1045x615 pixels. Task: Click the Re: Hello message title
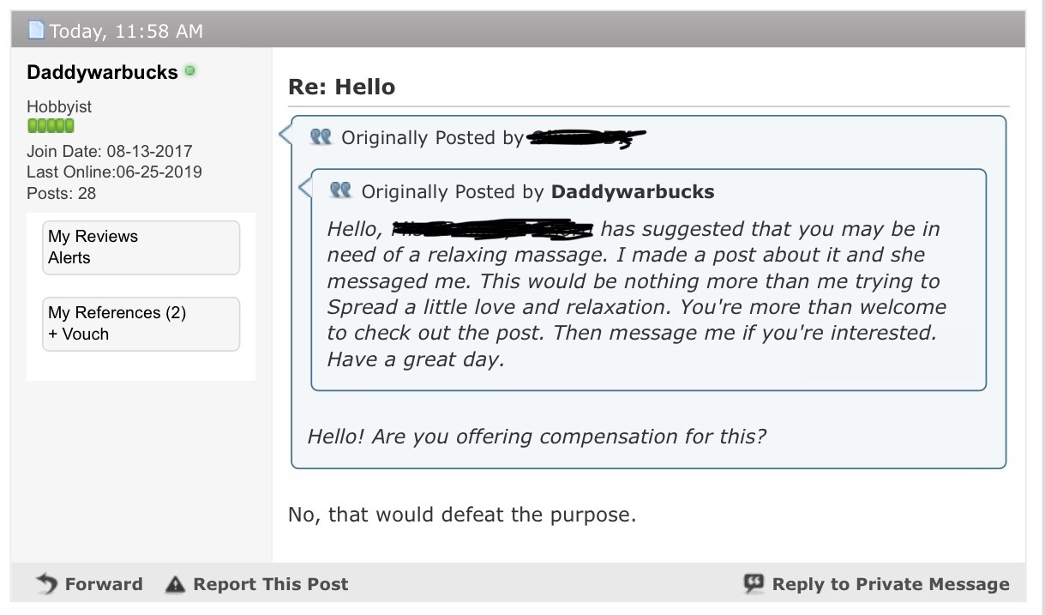(341, 87)
